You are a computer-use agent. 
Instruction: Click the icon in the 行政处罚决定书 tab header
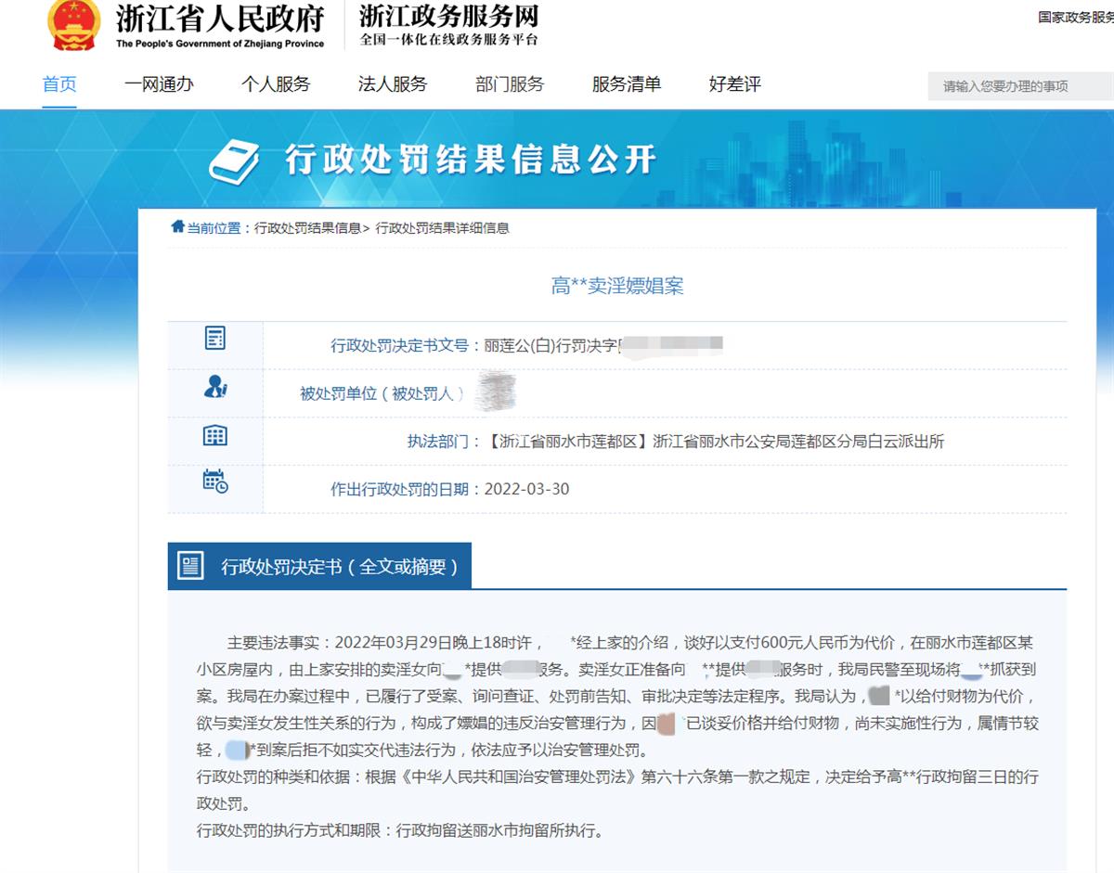click(x=190, y=565)
